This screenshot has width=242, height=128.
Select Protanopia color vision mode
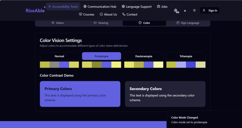click(x=101, y=56)
